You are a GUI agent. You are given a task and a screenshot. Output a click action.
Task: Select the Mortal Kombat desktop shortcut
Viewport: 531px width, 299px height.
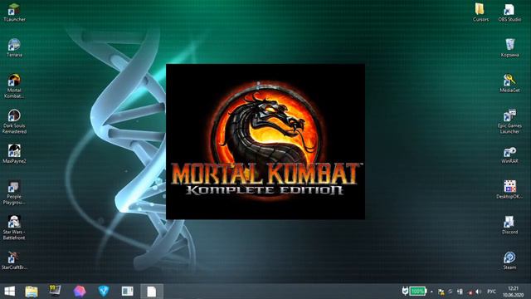click(x=14, y=86)
